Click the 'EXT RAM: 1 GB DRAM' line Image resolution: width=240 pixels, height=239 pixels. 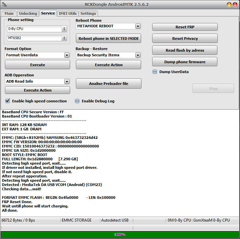click(22, 129)
